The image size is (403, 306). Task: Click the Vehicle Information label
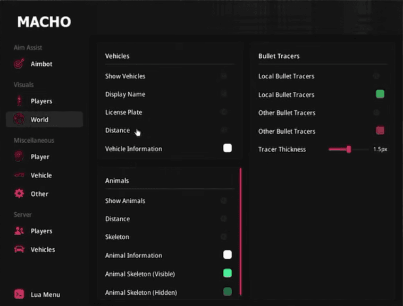pos(133,149)
